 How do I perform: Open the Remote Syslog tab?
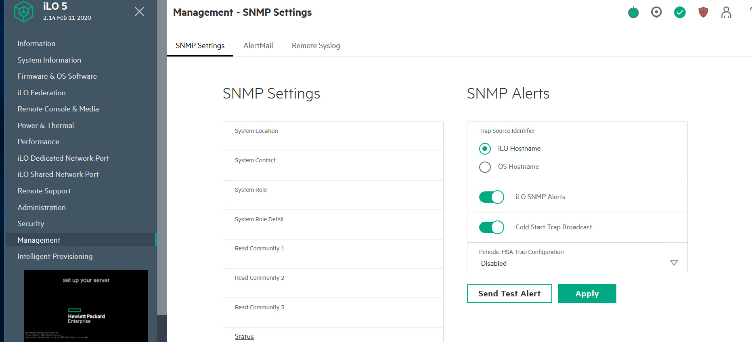click(x=316, y=46)
